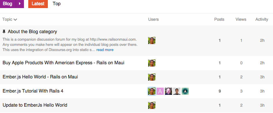Viewport: 273px width, 113px height.
Task: Click user avatar in About the Blog row
Action: pyautogui.click(x=152, y=41)
